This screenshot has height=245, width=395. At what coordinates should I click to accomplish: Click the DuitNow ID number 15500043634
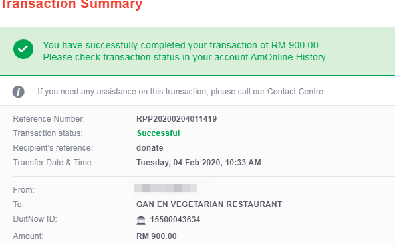click(175, 220)
